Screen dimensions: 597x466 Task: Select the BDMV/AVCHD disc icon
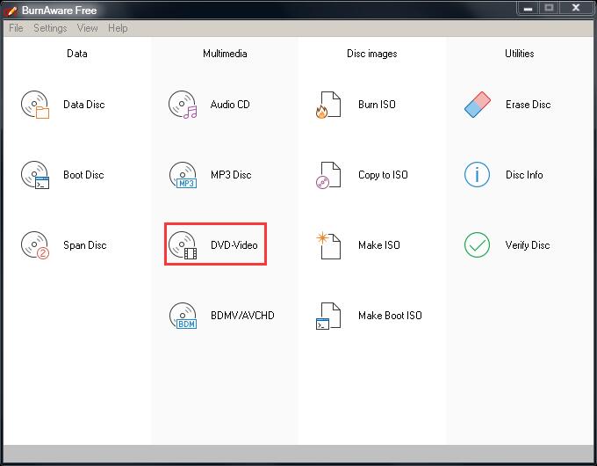(x=183, y=316)
